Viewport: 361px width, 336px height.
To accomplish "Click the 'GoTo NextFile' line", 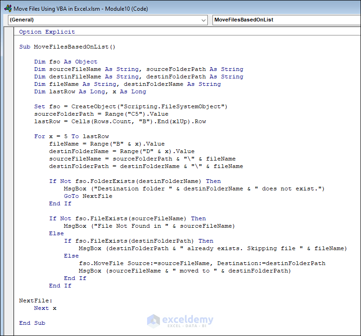I will (x=88, y=196).
